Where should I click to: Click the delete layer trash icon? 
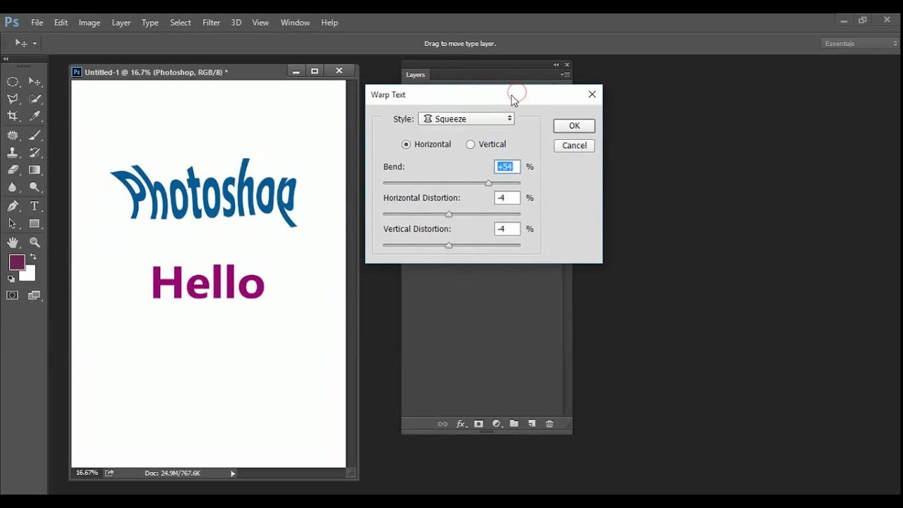point(550,424)
